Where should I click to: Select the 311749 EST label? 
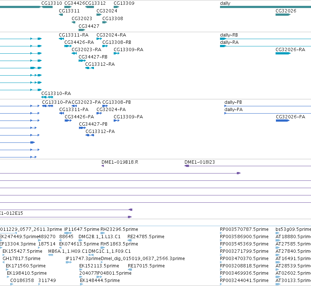[47, 281]
